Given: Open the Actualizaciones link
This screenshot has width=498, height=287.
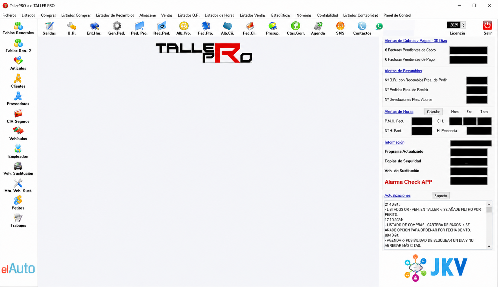Looking at the screenshot, I should [x=397, y=195].
